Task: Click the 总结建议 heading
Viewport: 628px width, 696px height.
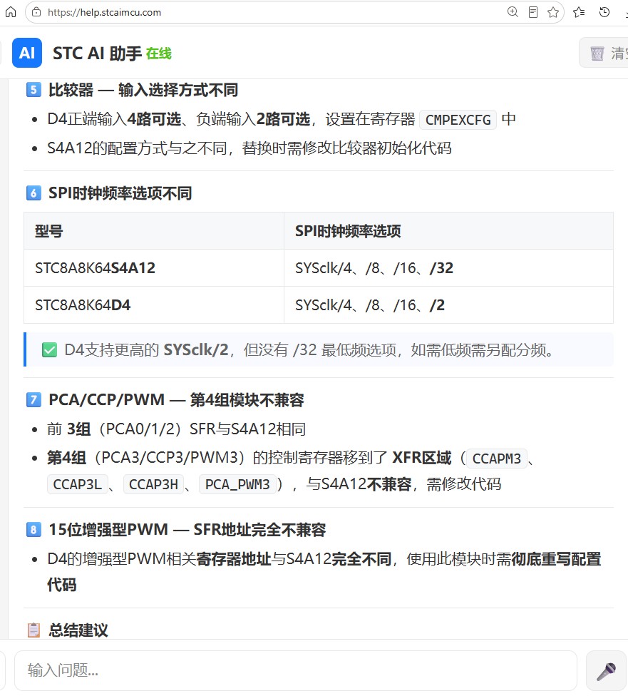Action: pyautogui.click(x=78, y=630)
